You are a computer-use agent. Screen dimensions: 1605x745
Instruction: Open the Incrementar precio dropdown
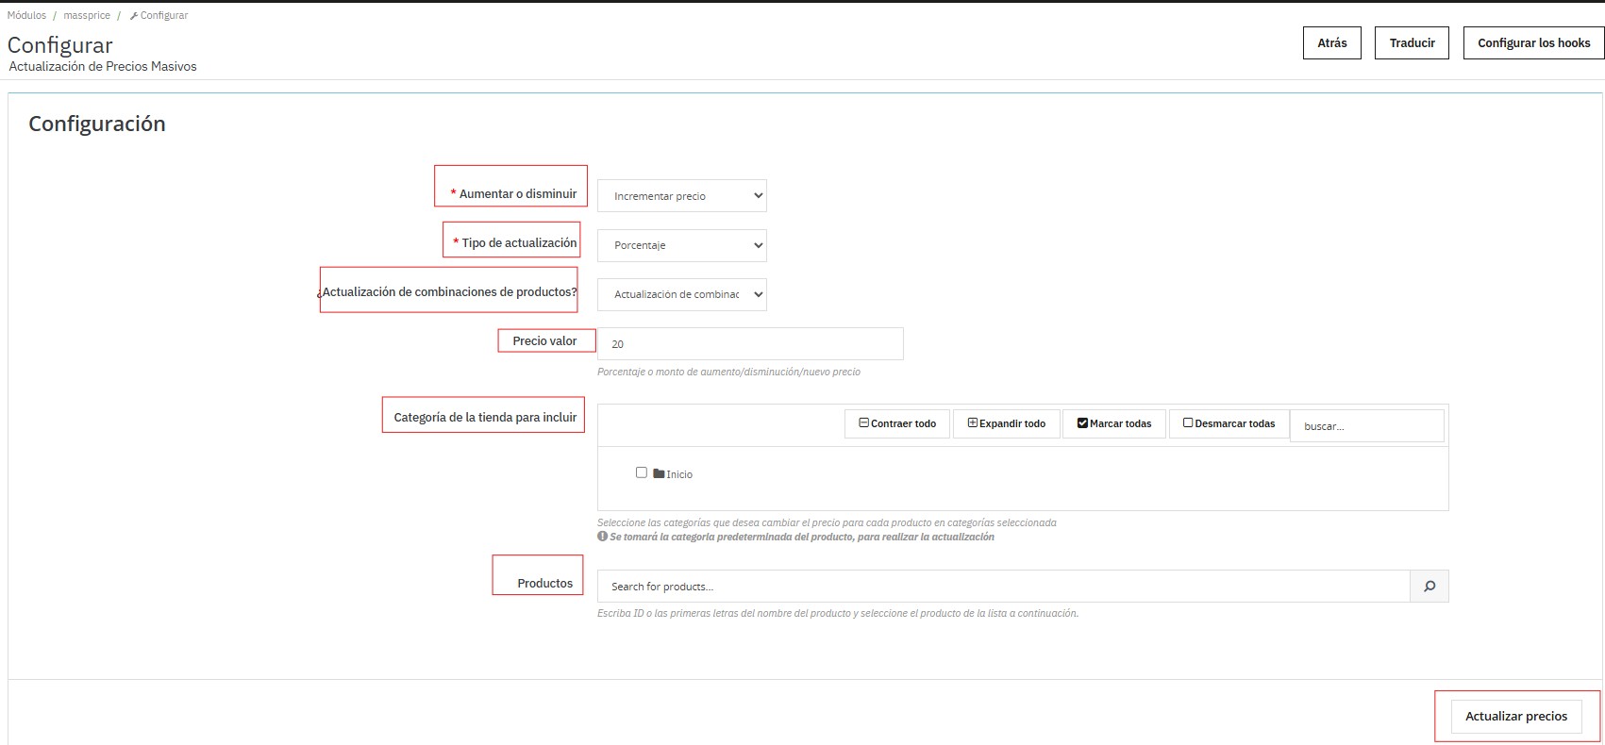click(x=681, y=196)
